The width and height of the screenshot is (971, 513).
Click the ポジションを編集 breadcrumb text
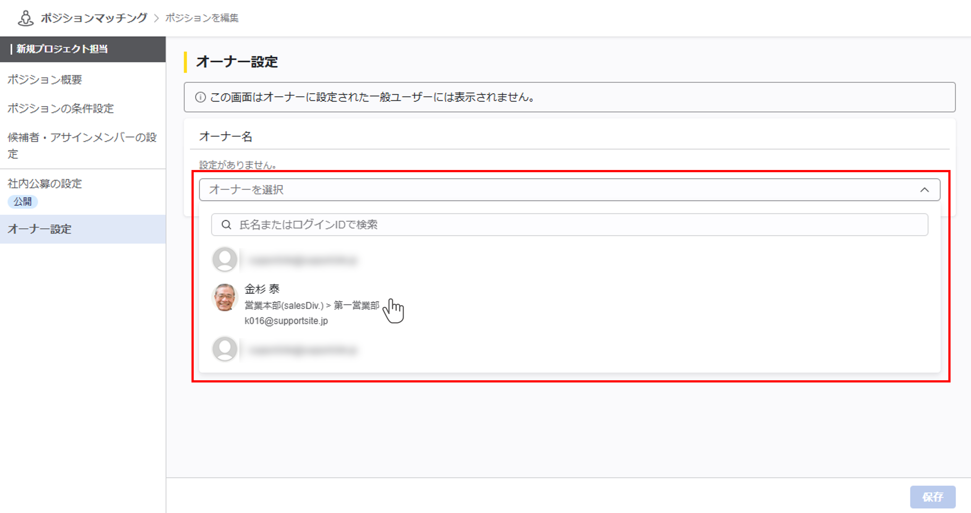click(x=202, y=18)
